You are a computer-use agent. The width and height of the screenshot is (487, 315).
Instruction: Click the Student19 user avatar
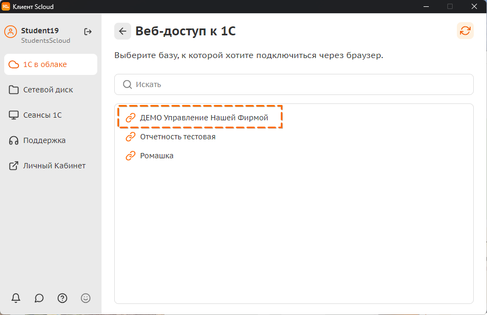pyautogui.click(x=11, y=32)
